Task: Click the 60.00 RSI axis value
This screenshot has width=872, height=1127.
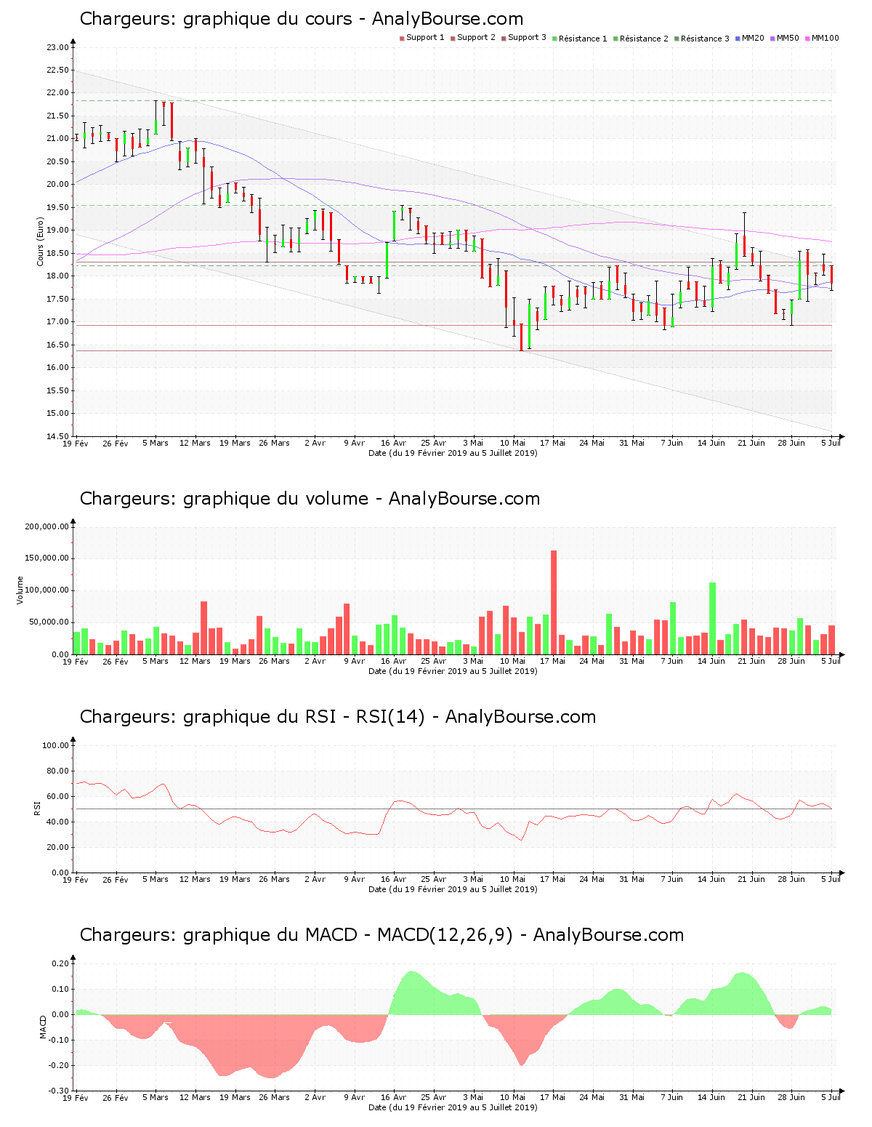Action: click(x=57, y=796)
